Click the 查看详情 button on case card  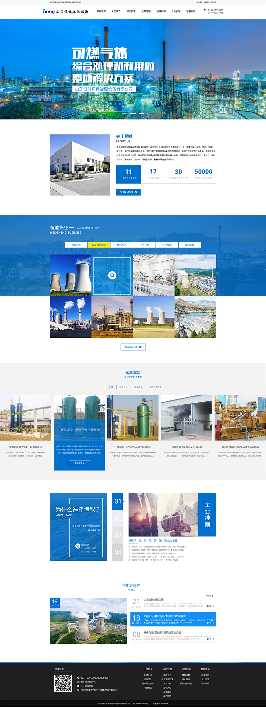[79, 463]
